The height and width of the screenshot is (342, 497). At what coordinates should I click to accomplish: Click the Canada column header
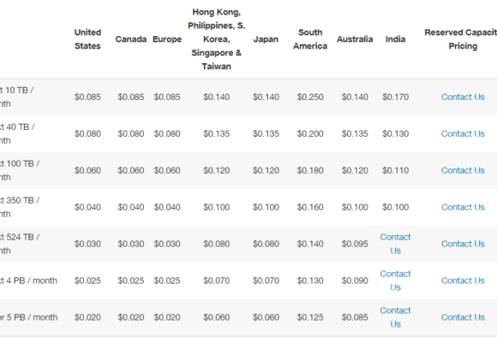(x=130, y=39)
